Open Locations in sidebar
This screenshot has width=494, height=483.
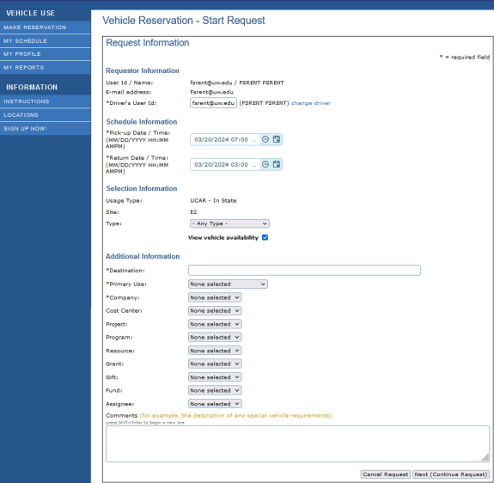point(46,115)
